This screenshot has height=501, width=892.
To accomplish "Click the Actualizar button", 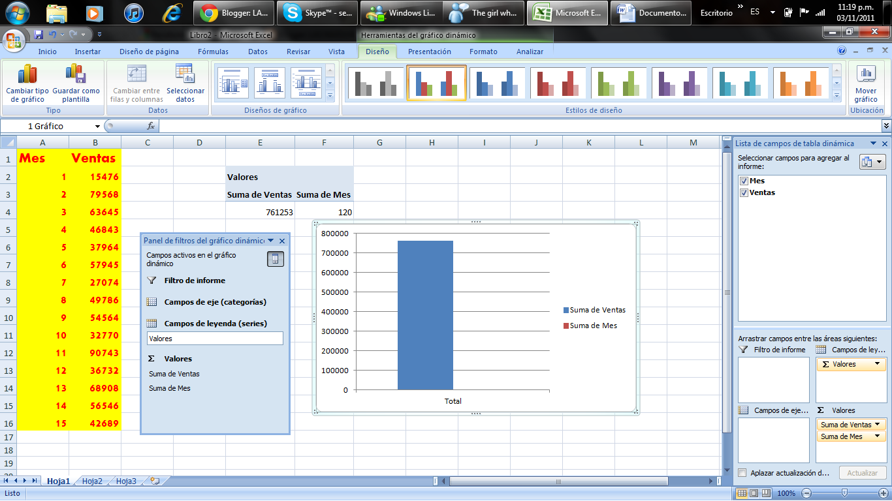I will [x=863, y=472].
